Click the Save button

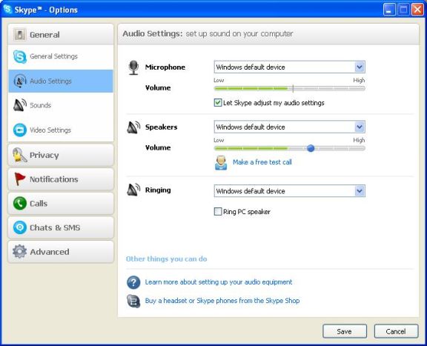(x=345, y=331)
